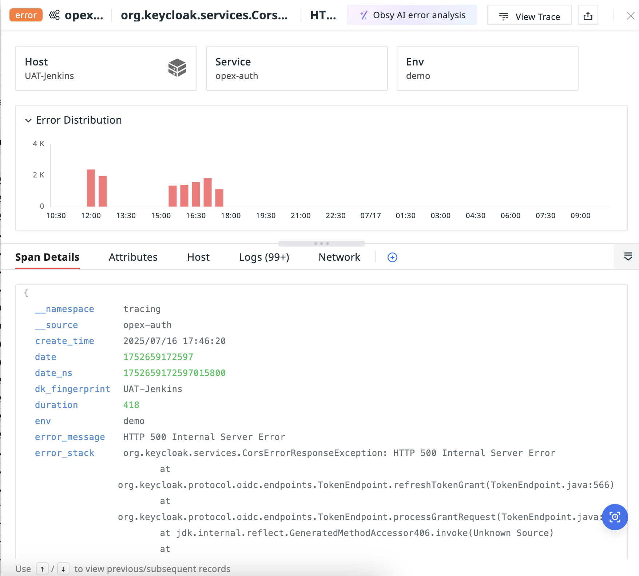Click the truncated HT... header title
This screenshot has width=639, height=576.
(x=323, y=15)
